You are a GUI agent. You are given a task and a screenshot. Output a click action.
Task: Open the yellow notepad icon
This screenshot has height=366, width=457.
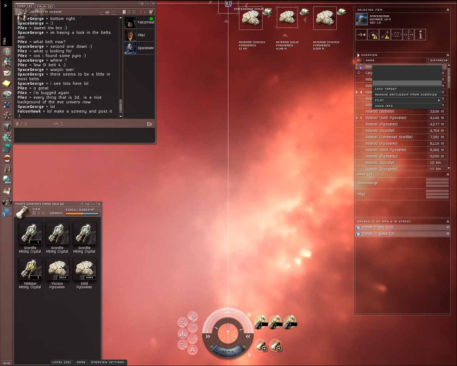[x=7, y=84]
